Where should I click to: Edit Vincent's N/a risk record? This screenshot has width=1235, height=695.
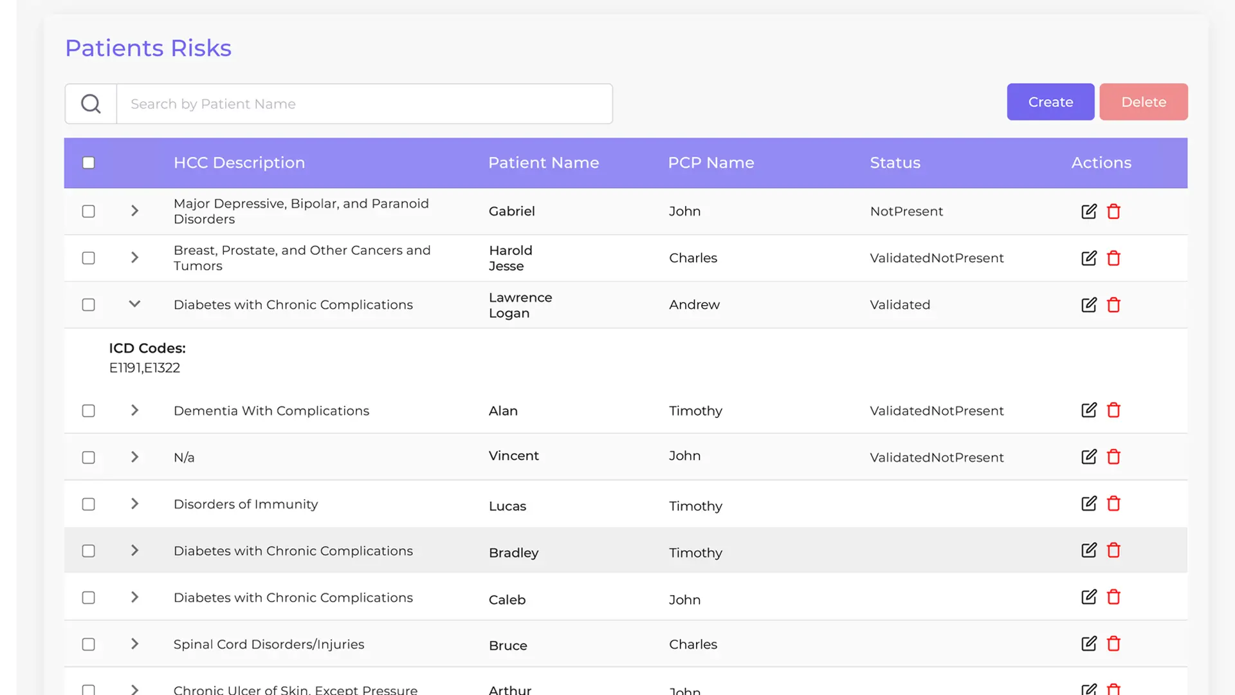pyautogui.click(x=1088, y=457)
